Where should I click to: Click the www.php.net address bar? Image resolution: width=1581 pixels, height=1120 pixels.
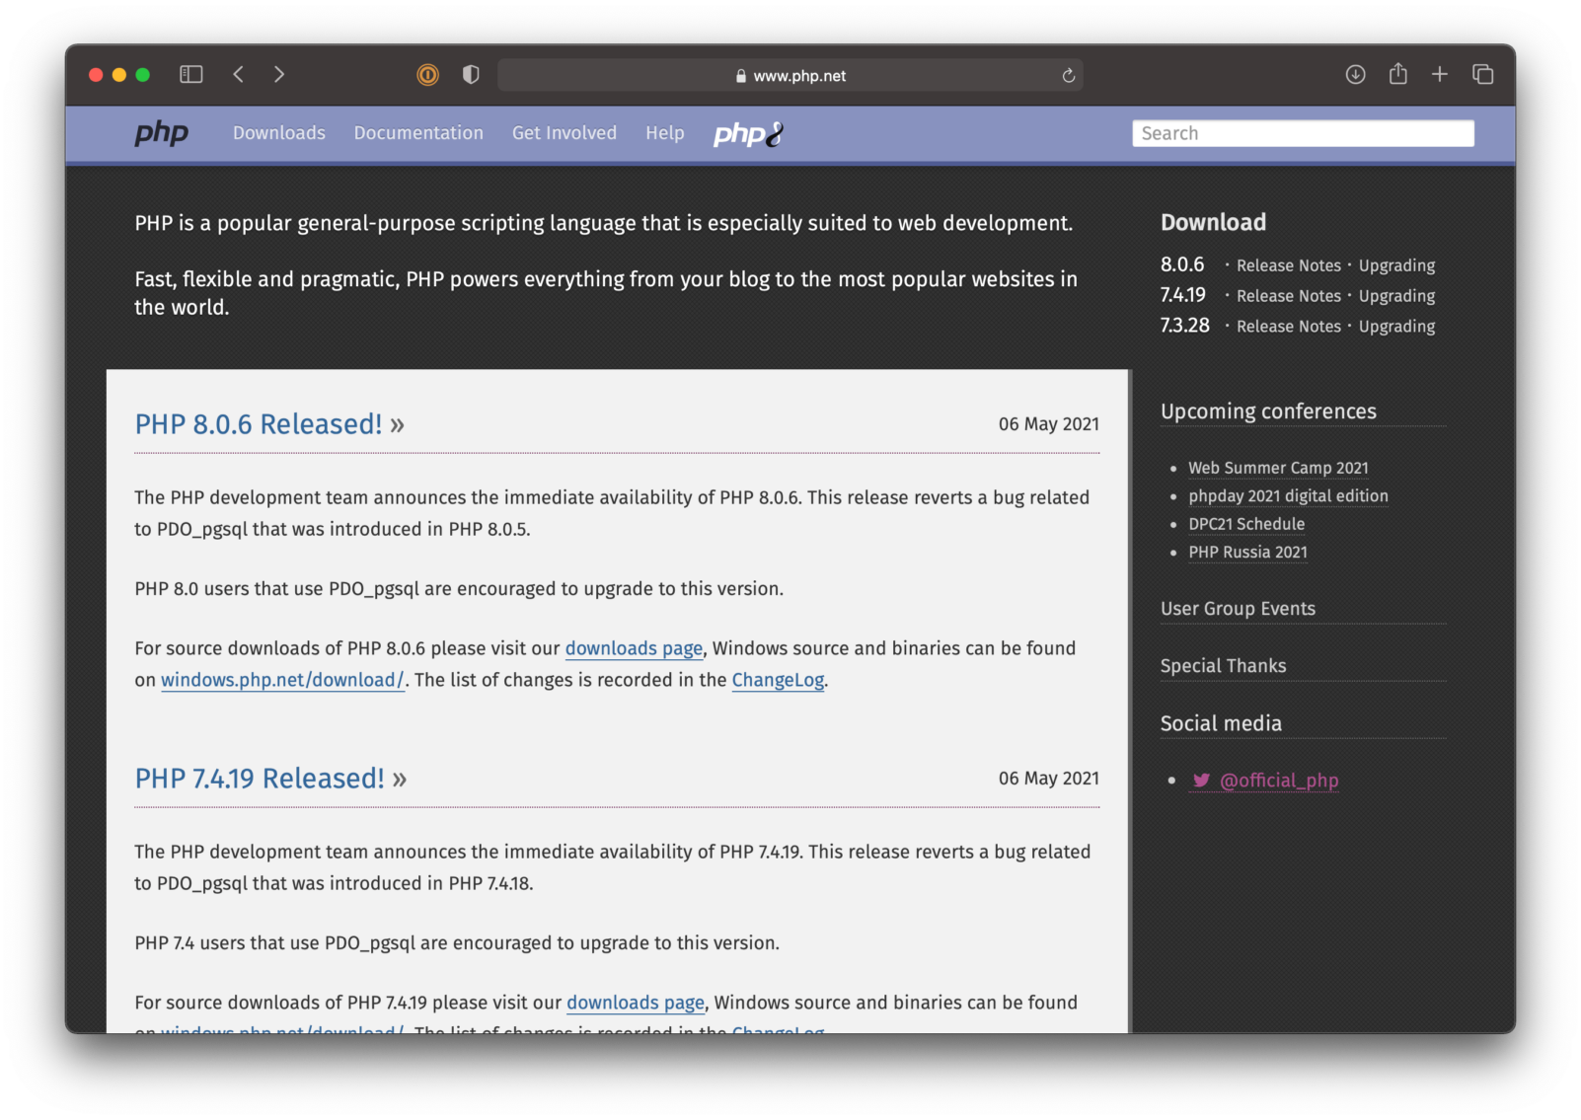(x=790, y=76)
